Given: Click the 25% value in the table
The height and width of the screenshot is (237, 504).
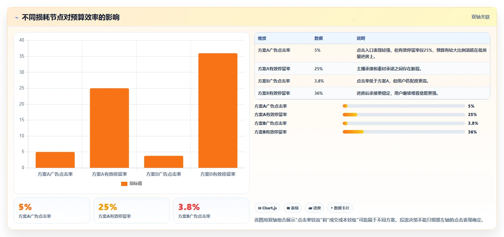Looking at the screenshot, I should pos(319,69).
